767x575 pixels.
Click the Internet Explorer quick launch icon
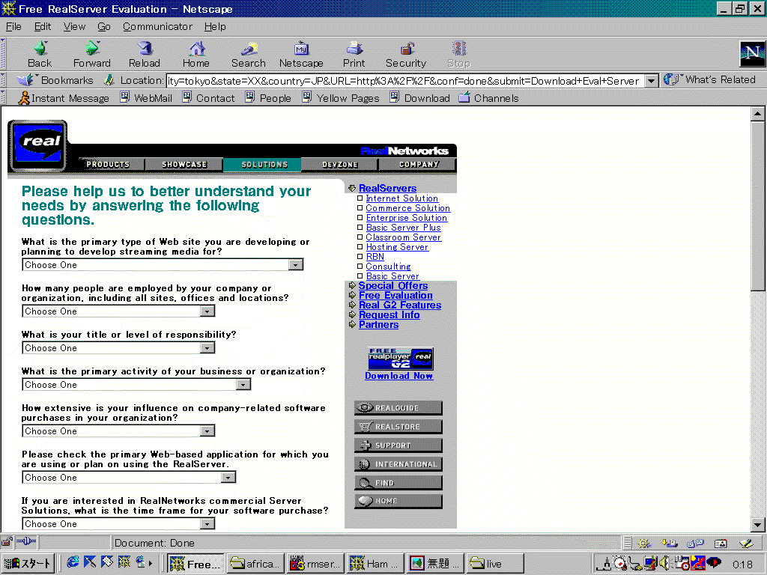[73, 562]
